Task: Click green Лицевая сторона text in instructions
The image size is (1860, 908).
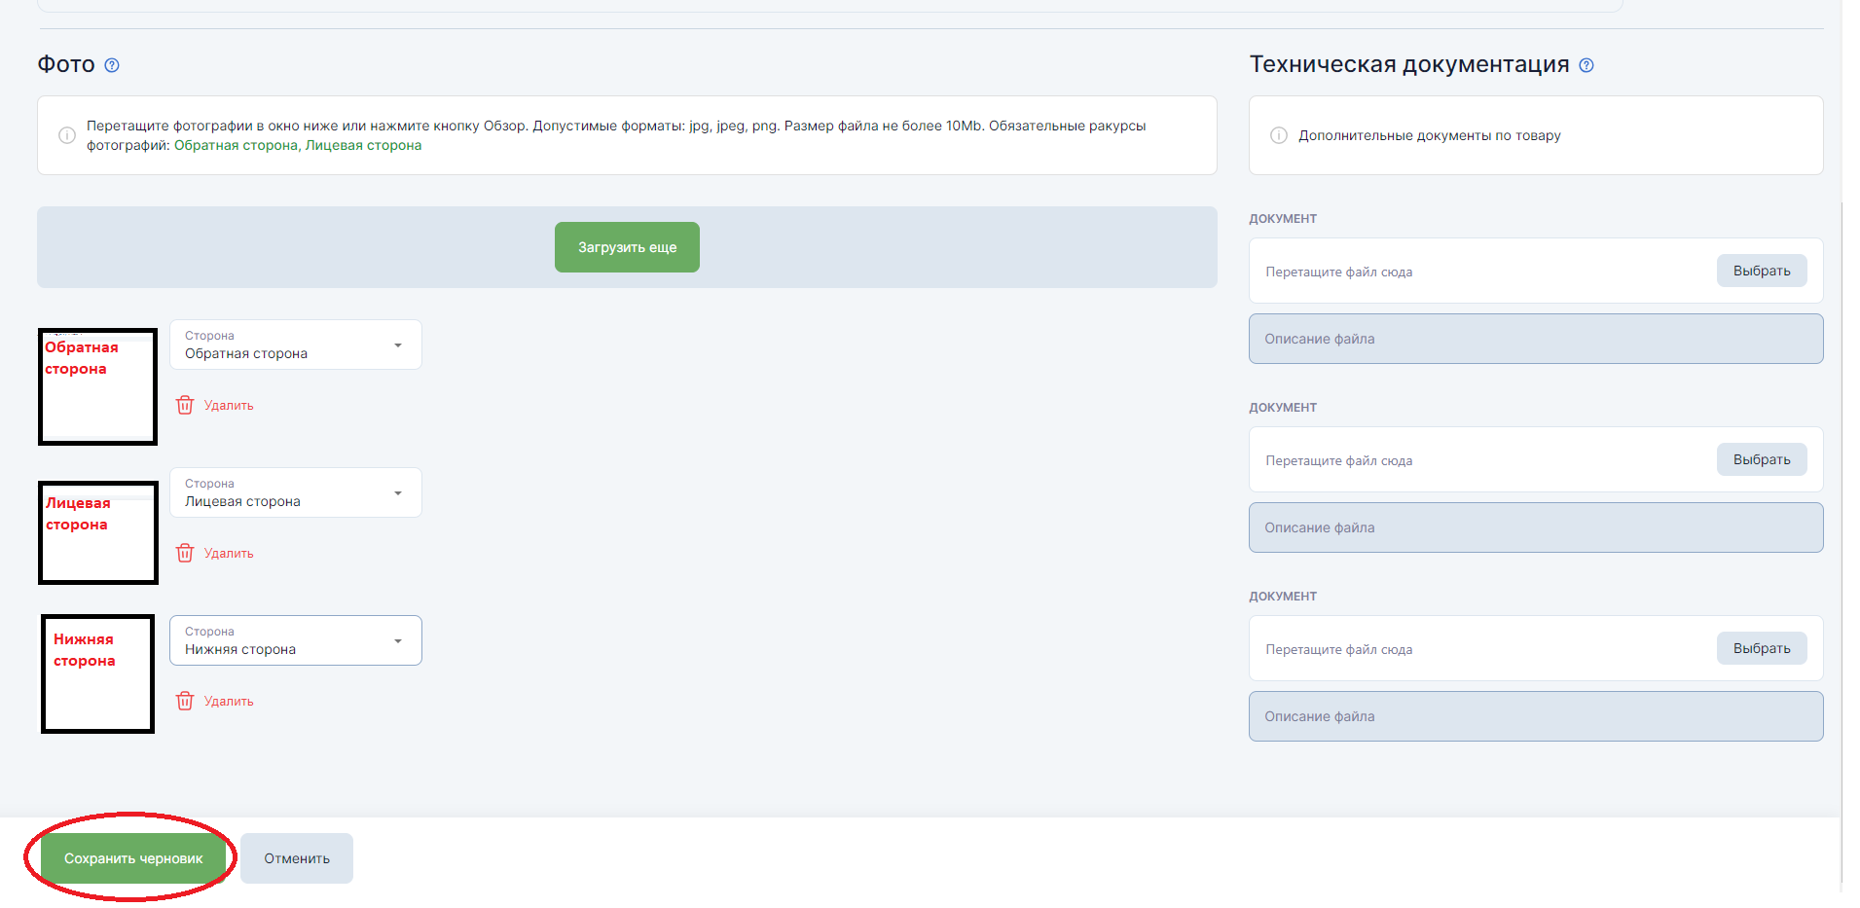Action: (363, 145)
